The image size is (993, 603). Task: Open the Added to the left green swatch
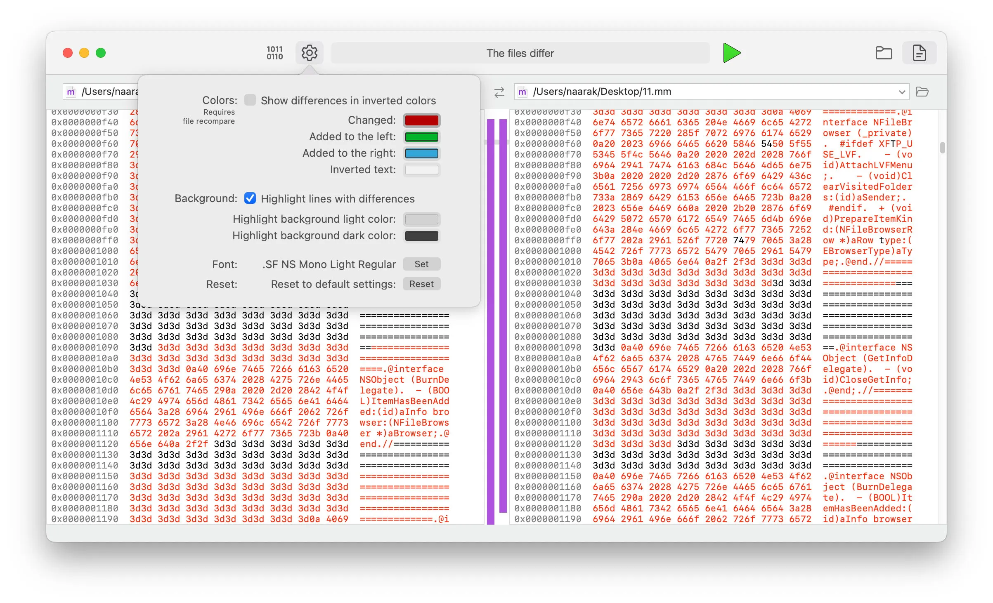pos(421,137)
